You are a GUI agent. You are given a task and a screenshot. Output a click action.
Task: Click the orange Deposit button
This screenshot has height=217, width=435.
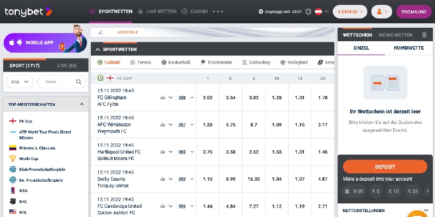[x=385, y=167]
